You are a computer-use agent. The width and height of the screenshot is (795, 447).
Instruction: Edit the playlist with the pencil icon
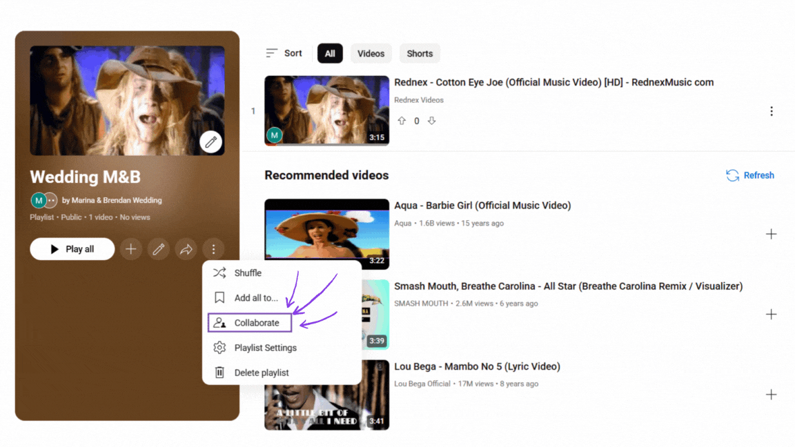pos(158,248)
